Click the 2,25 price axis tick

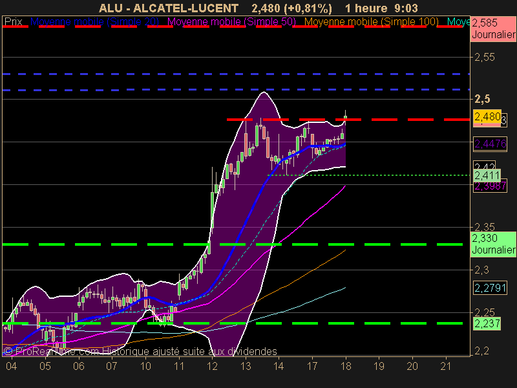tap(484, 312)
